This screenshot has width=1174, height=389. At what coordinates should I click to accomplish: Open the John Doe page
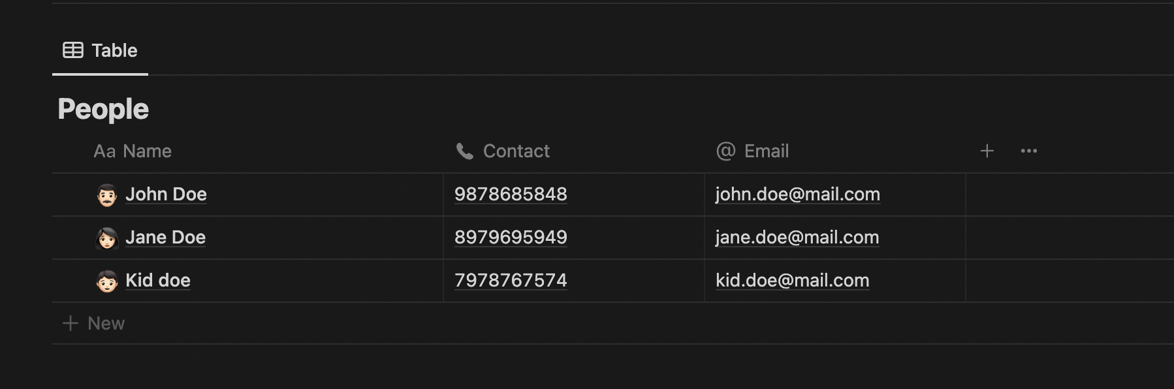[x=166, y=194]
